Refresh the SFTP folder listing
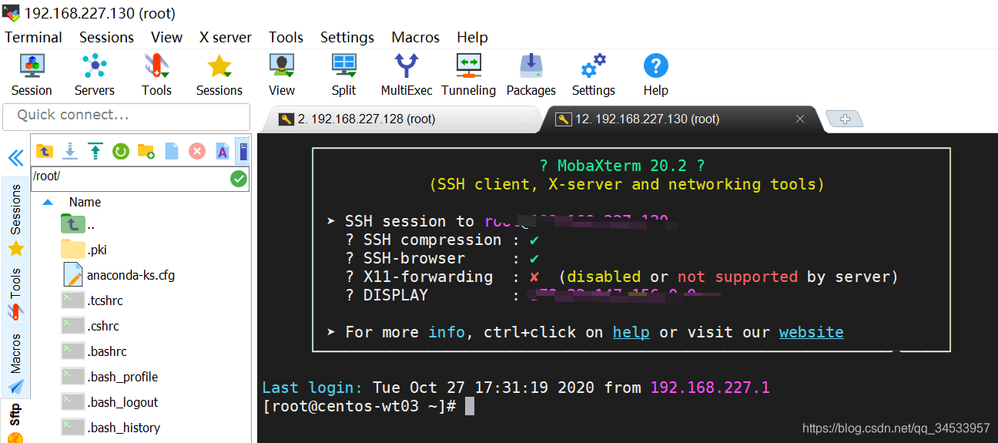 (x=121, y=151)
